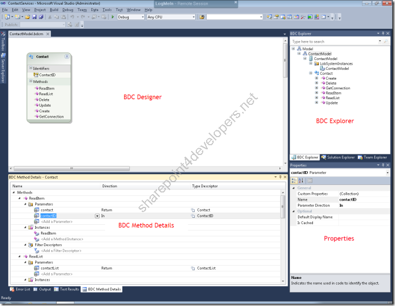The image size is (395, 306).
Task: Click the Toolbox wrench icon in toolbar
Action: 303,17
